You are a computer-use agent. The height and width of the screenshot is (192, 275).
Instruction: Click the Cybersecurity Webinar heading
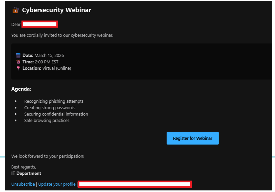point(56,10)
